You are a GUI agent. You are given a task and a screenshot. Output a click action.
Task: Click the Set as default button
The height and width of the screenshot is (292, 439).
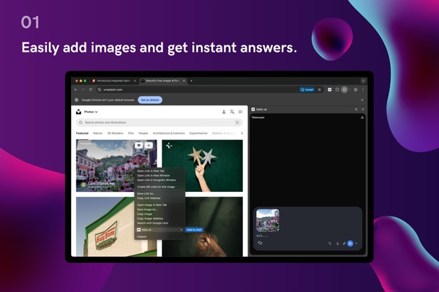click(x=150, y=100)
